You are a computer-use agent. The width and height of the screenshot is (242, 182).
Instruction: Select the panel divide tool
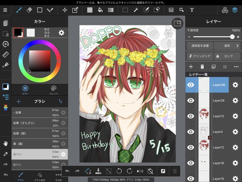(171, 10)
